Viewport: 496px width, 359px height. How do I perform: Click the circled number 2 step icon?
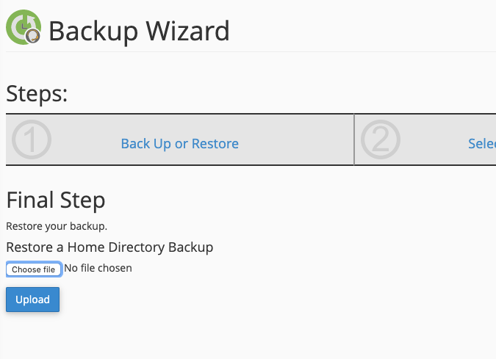[x=381, y=139]
